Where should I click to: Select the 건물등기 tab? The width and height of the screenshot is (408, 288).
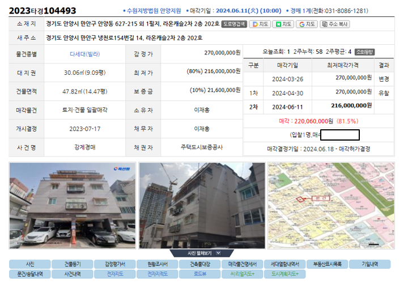point(73,264)
